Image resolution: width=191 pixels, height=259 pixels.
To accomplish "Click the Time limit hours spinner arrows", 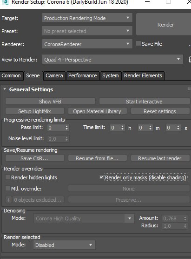I will [122, 128].
